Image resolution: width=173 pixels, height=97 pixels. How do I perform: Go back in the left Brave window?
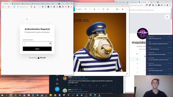point(3,7)
